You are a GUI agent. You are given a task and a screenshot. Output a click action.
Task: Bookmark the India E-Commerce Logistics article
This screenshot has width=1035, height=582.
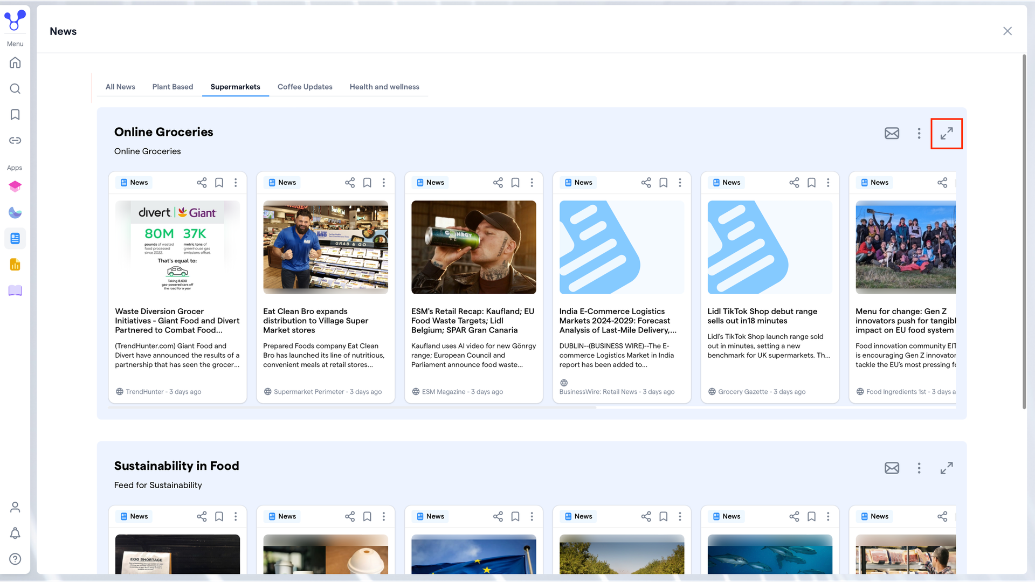[664, 183]
